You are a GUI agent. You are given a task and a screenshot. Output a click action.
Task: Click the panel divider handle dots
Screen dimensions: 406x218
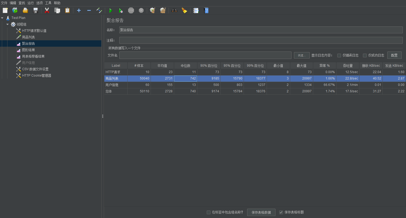(102, 116)
